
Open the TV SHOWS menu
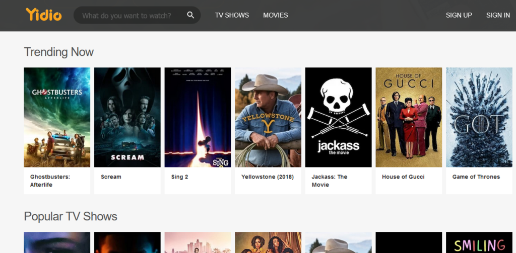coord(232,15)
